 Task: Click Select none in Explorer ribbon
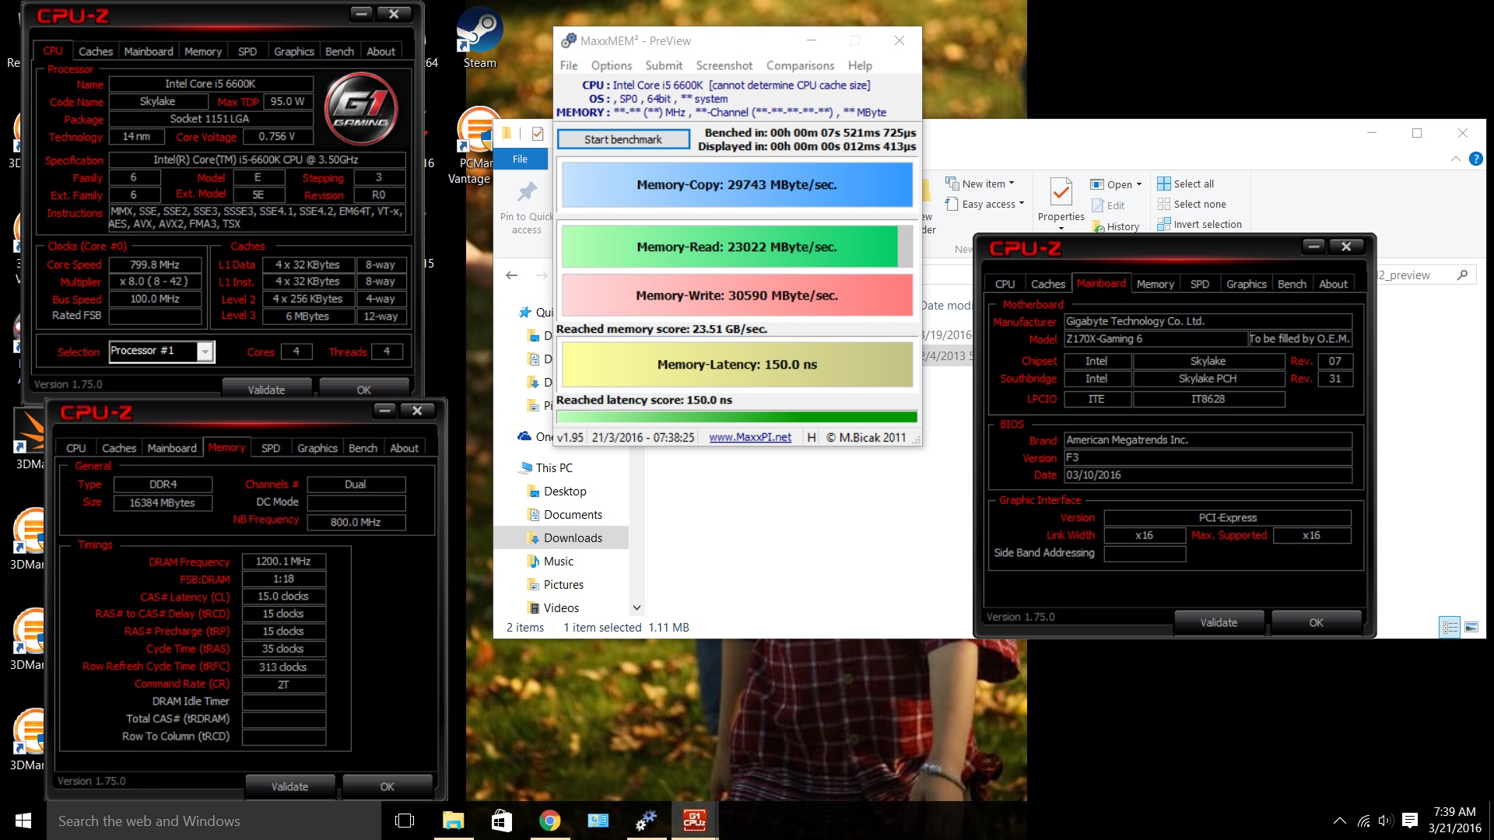(1191, 204)
